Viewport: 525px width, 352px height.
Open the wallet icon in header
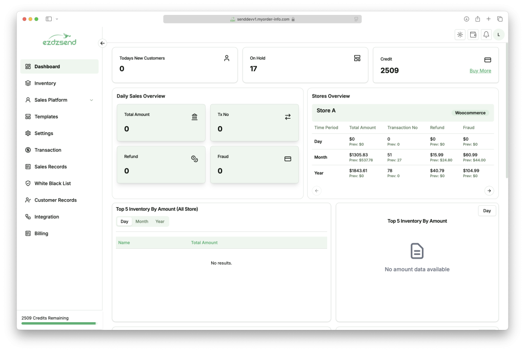pos(473,35)
